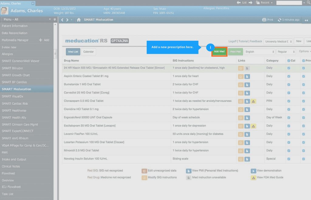Uncheck Cal for the Ergocalciferol row
The height and width of the screenshot is (200, 311).
click(x=289, y=118)
